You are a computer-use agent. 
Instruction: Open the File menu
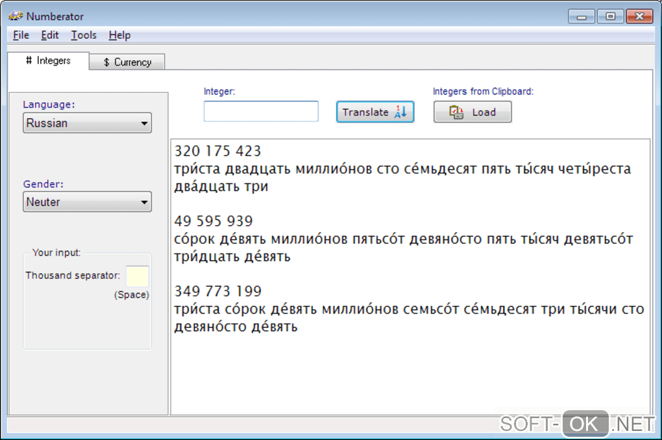pos(21,35)
